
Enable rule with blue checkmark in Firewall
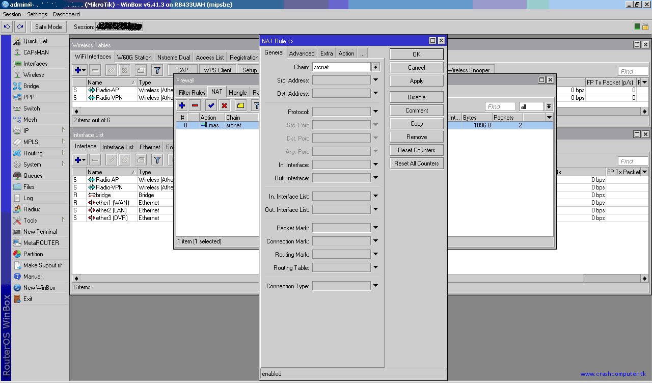tap(211, 105)
